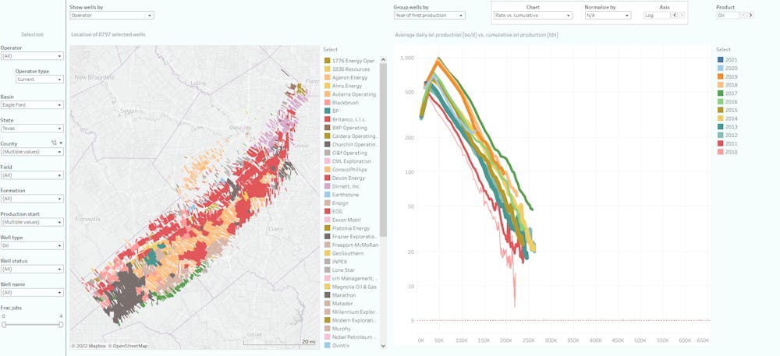The image size is (780, 356).
Task: Open the Mapbox attribution link
Action: (x=90, y=346)
